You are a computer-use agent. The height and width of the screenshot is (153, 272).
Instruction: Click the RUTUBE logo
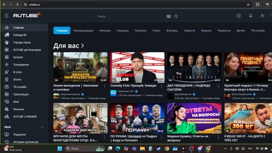(x=27, y=15)
